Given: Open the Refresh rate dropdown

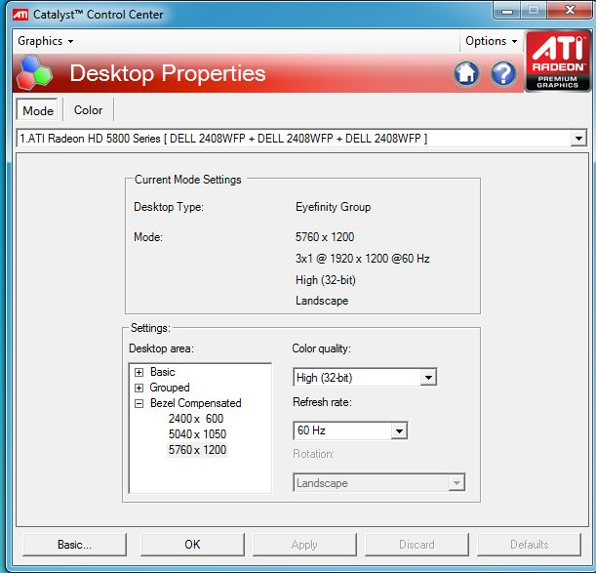Looking at the screenshot, I should 399,430.
